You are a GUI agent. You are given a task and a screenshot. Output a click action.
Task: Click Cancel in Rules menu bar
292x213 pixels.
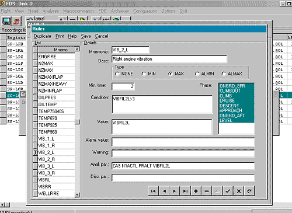click(102, 36)
